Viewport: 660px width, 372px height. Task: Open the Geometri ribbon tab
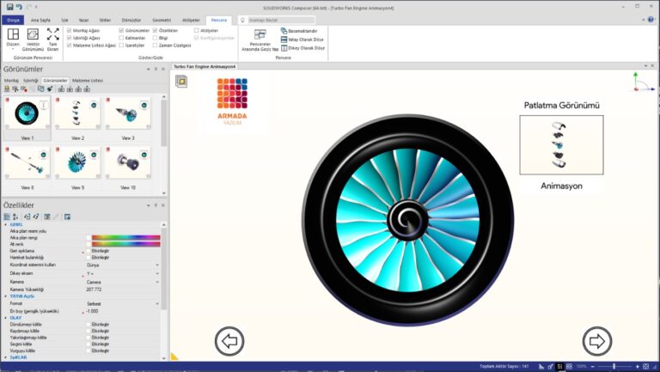point(162,18)
